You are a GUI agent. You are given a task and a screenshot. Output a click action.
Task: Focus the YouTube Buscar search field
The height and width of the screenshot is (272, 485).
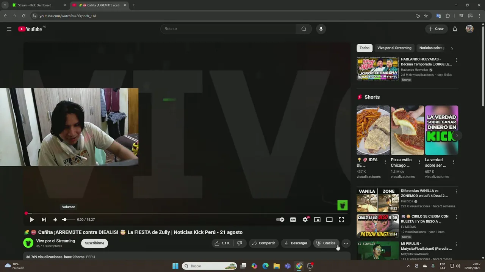[x=228, y=29]
